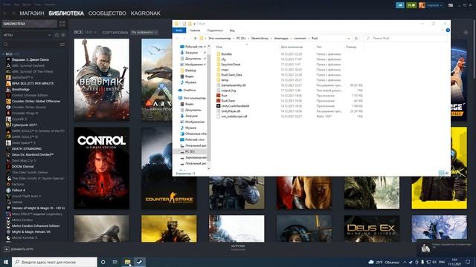The height and width of the screenshot is (267, 476).
Task: Open Explorer quick access toolbar dropdown
Action: coord(195,24)
